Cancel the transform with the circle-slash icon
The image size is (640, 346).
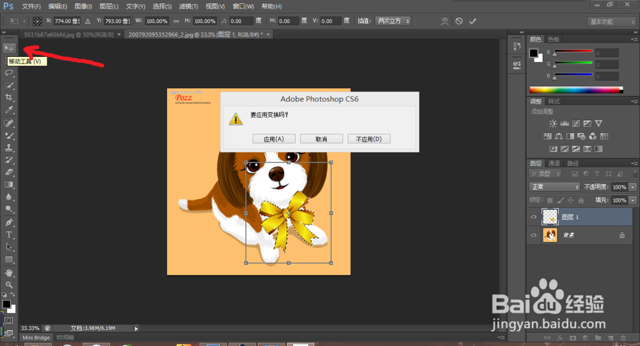tap(459, 21)
